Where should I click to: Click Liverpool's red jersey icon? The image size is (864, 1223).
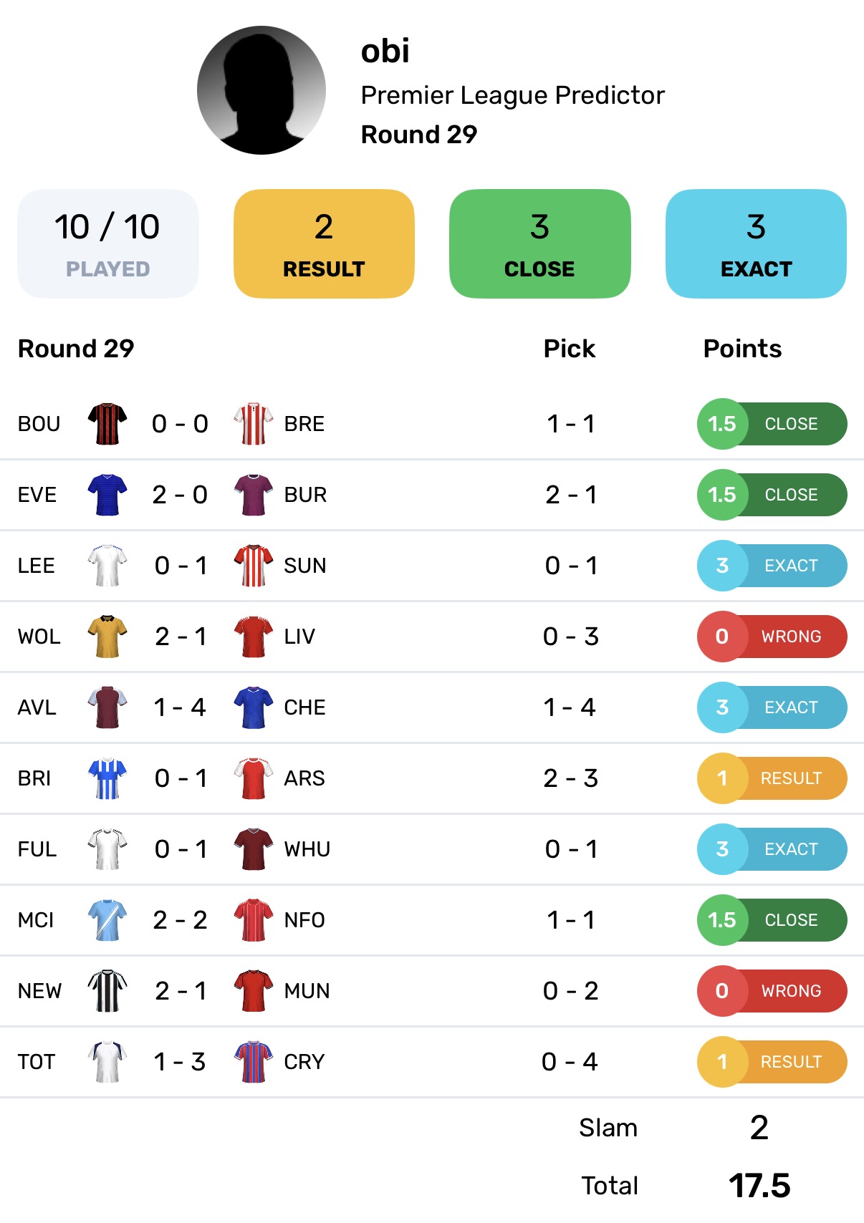click(254, 636)
